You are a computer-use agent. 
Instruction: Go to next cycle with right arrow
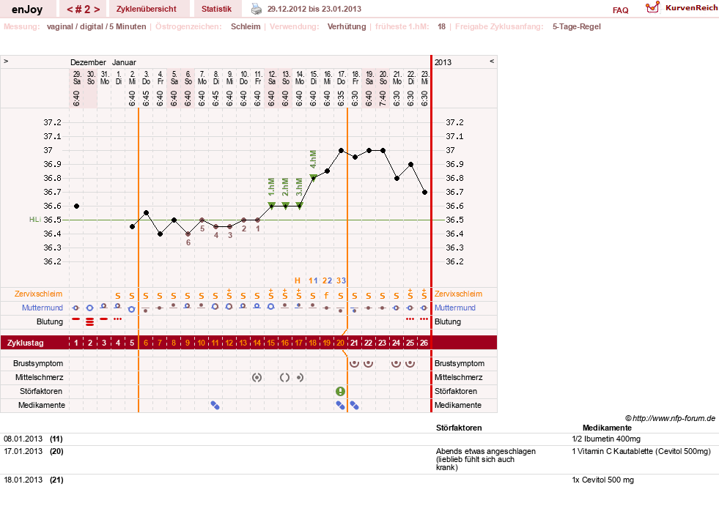97,10
